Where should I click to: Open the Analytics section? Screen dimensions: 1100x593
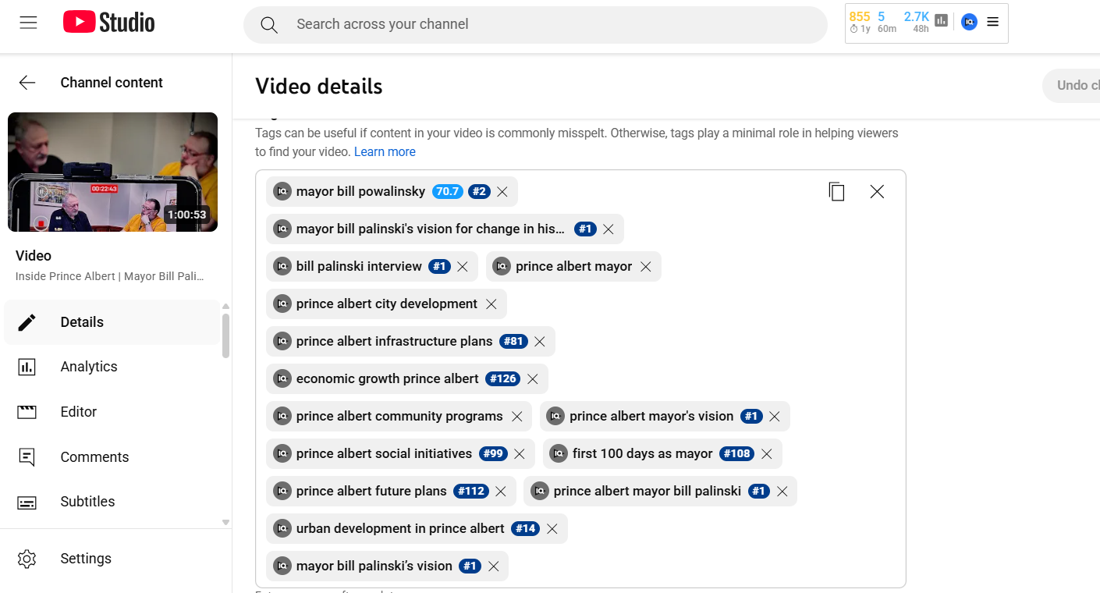[x=88, y=367]
